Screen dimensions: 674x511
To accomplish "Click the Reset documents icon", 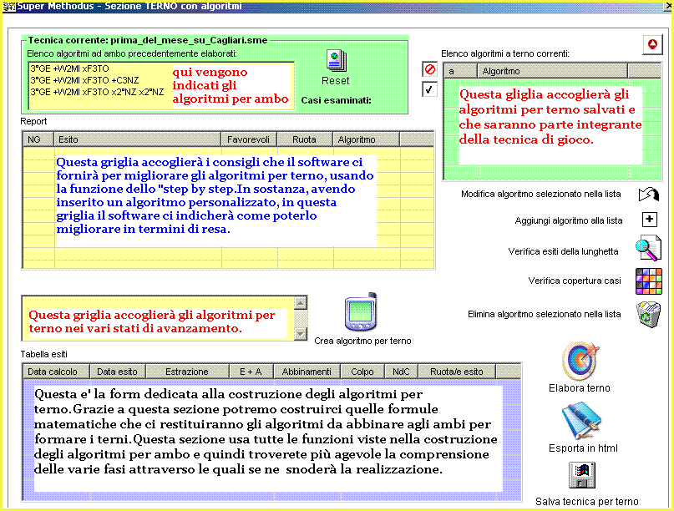I will pyautogui.click(x=336, y=61).
